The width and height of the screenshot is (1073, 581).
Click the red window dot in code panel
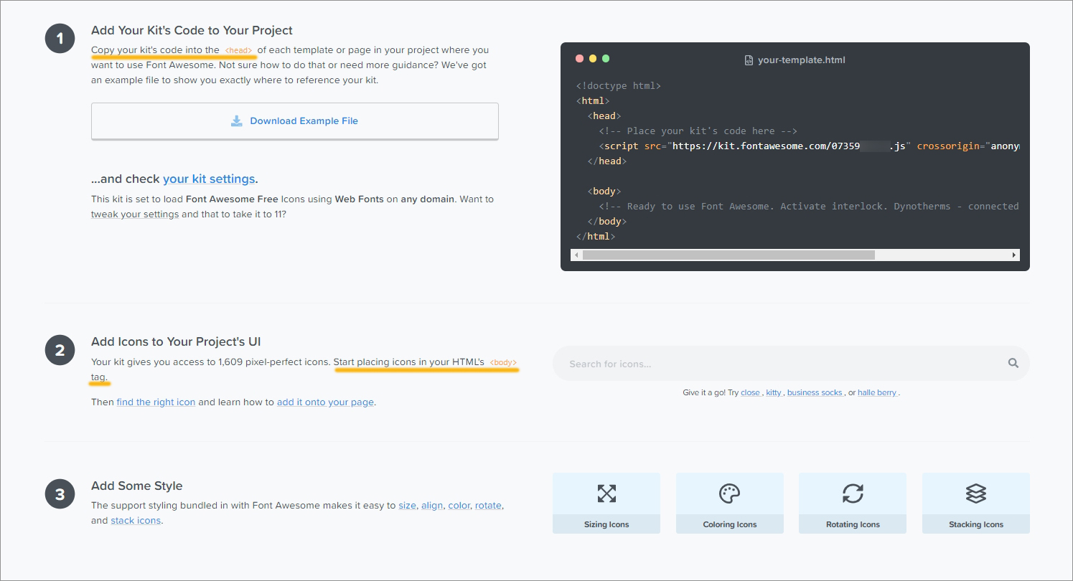click(x=580, y=59)
